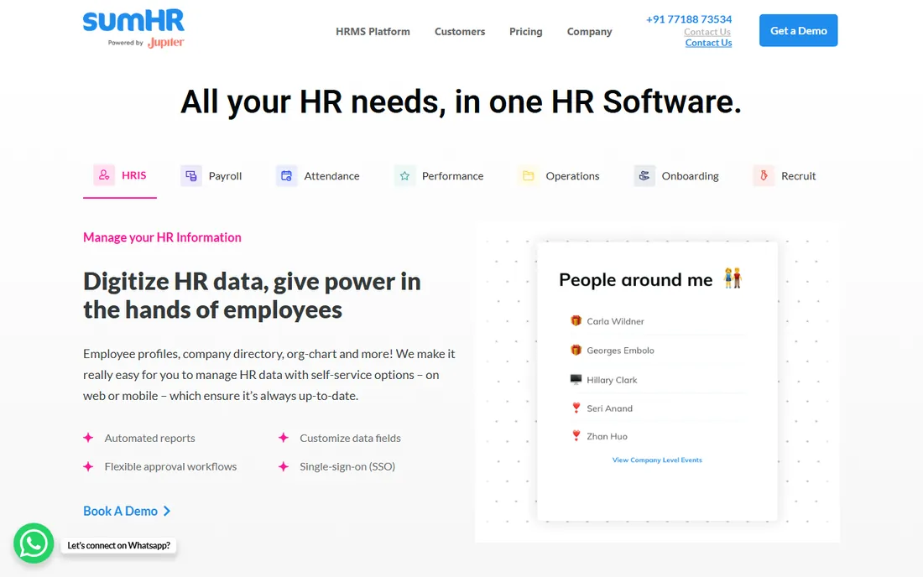Click the bold blue Contact Us link
Viewport: 923px width, 577px height.
pos(708,43)
